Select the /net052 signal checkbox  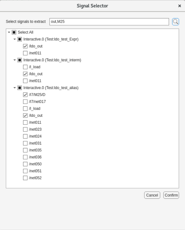[25, 178]
